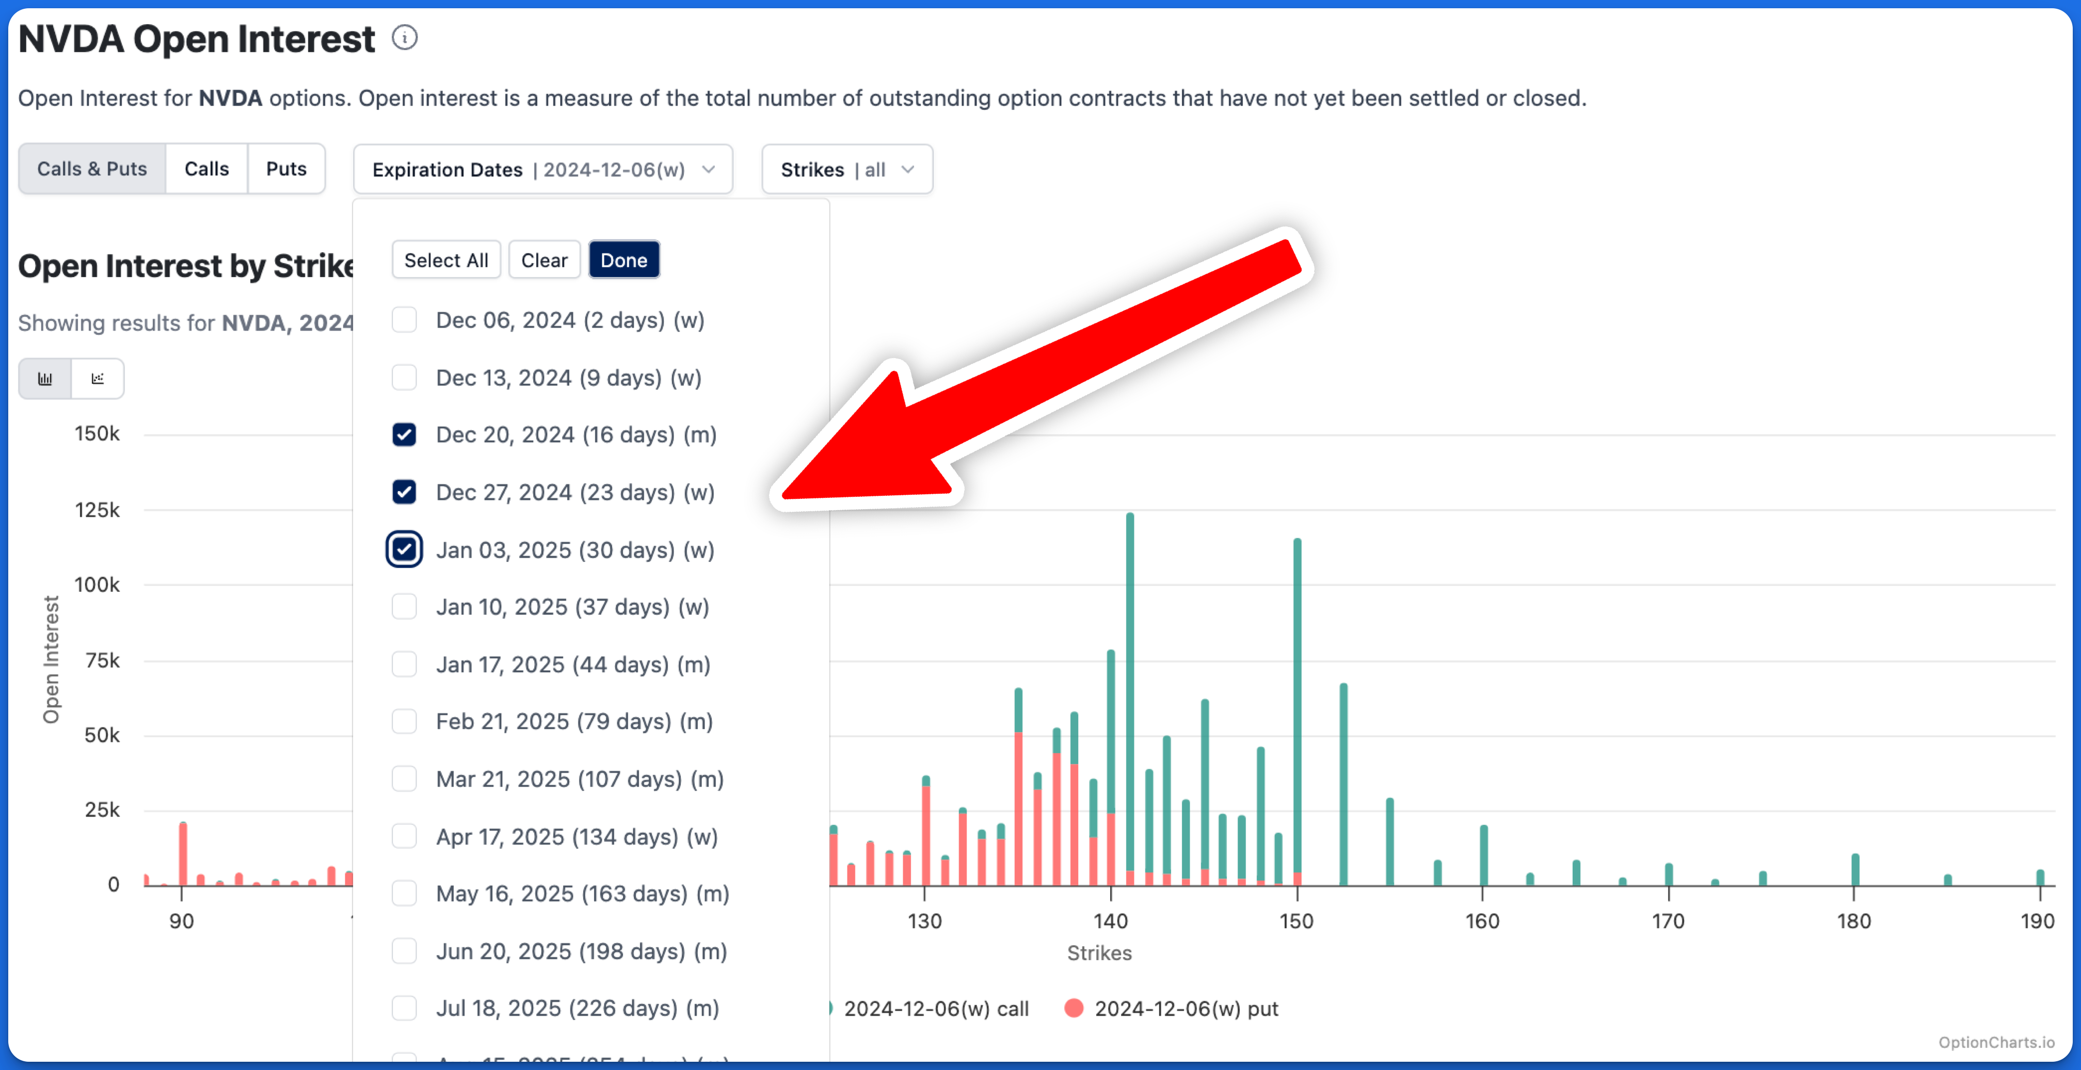The height and width of the screenshot is (1070, 2081).
Task: Open the Expiration Dates dropdown
Action: pos(543,170)
